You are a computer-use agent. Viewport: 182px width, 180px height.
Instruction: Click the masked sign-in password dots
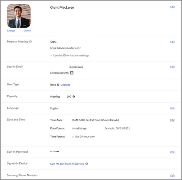55,152
